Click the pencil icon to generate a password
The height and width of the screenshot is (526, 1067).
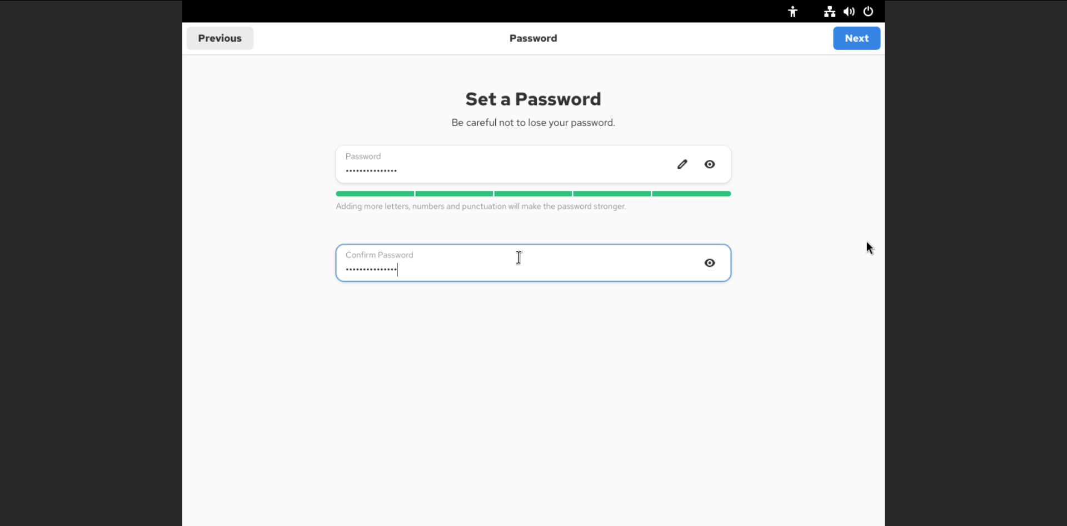click(x=682, y=164)
